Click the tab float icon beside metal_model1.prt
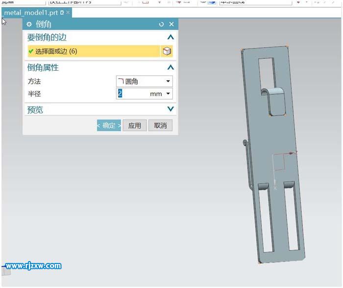The height and width of the screenshot is (288, 343). click(x=62, y=13)
